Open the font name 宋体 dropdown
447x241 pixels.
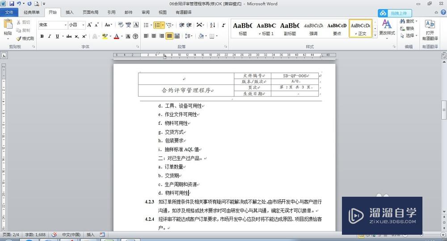point(66,25)
